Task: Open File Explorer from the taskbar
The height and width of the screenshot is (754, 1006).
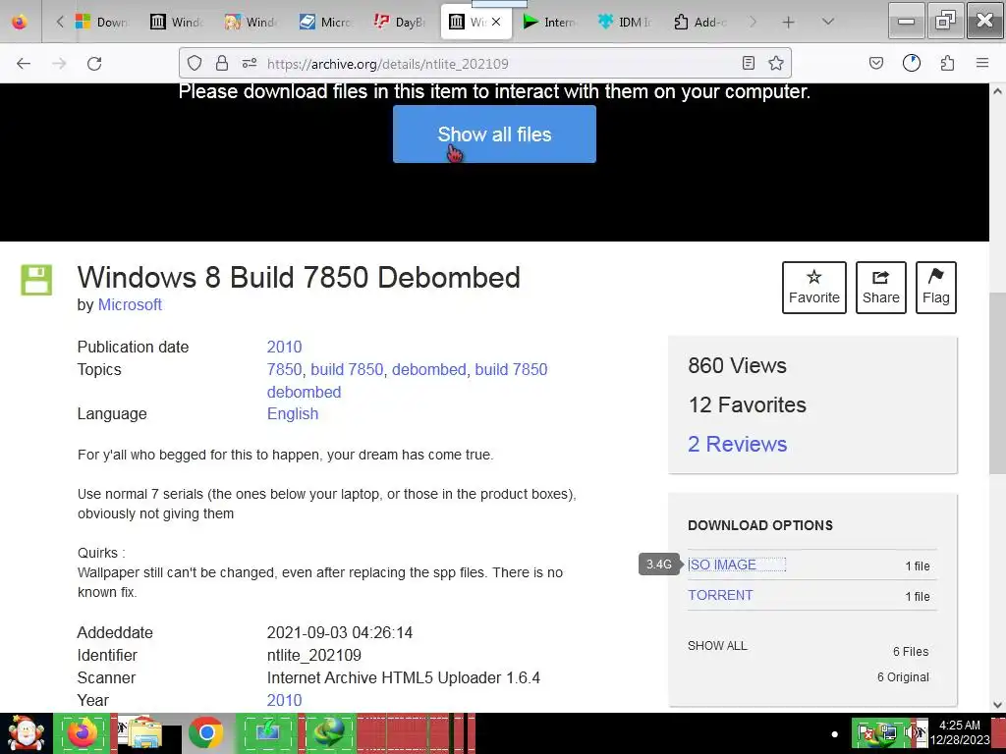Action: click(144, 733)
